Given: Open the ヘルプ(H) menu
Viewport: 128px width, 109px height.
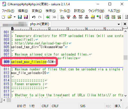Looking at the screenshot, I should [x=114, y=11].
